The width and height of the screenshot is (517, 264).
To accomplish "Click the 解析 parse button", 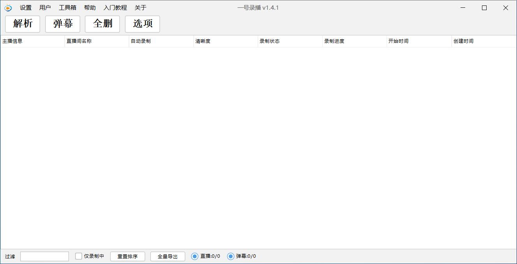I will click(22, 24).
